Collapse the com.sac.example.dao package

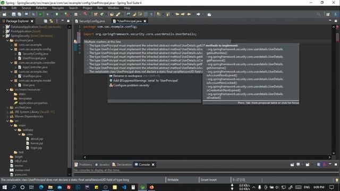[x=12, y=72]
